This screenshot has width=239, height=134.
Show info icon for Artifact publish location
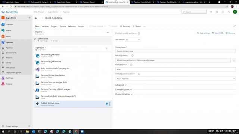click(x=139, y=74)
